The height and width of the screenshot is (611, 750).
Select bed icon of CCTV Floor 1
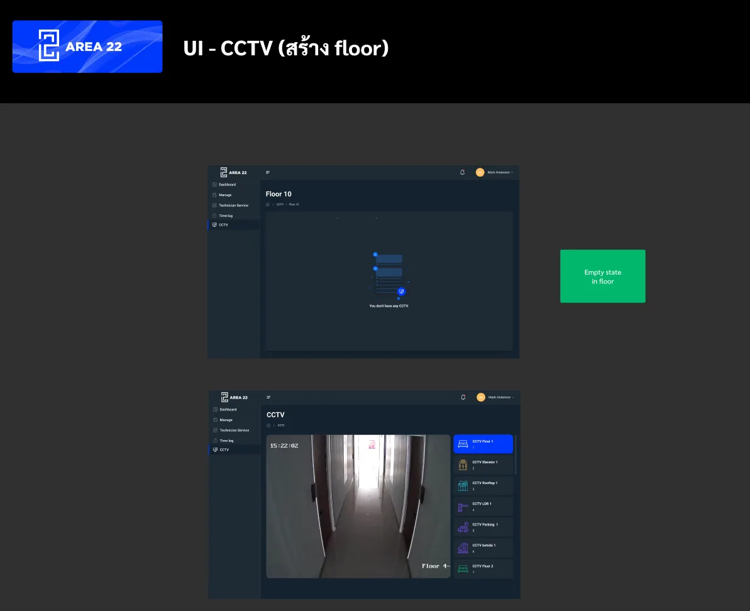tap(463, 444)
